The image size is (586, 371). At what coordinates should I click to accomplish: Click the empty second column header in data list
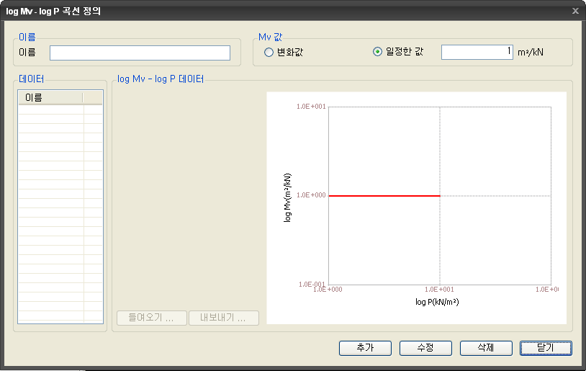pos(93,97)
